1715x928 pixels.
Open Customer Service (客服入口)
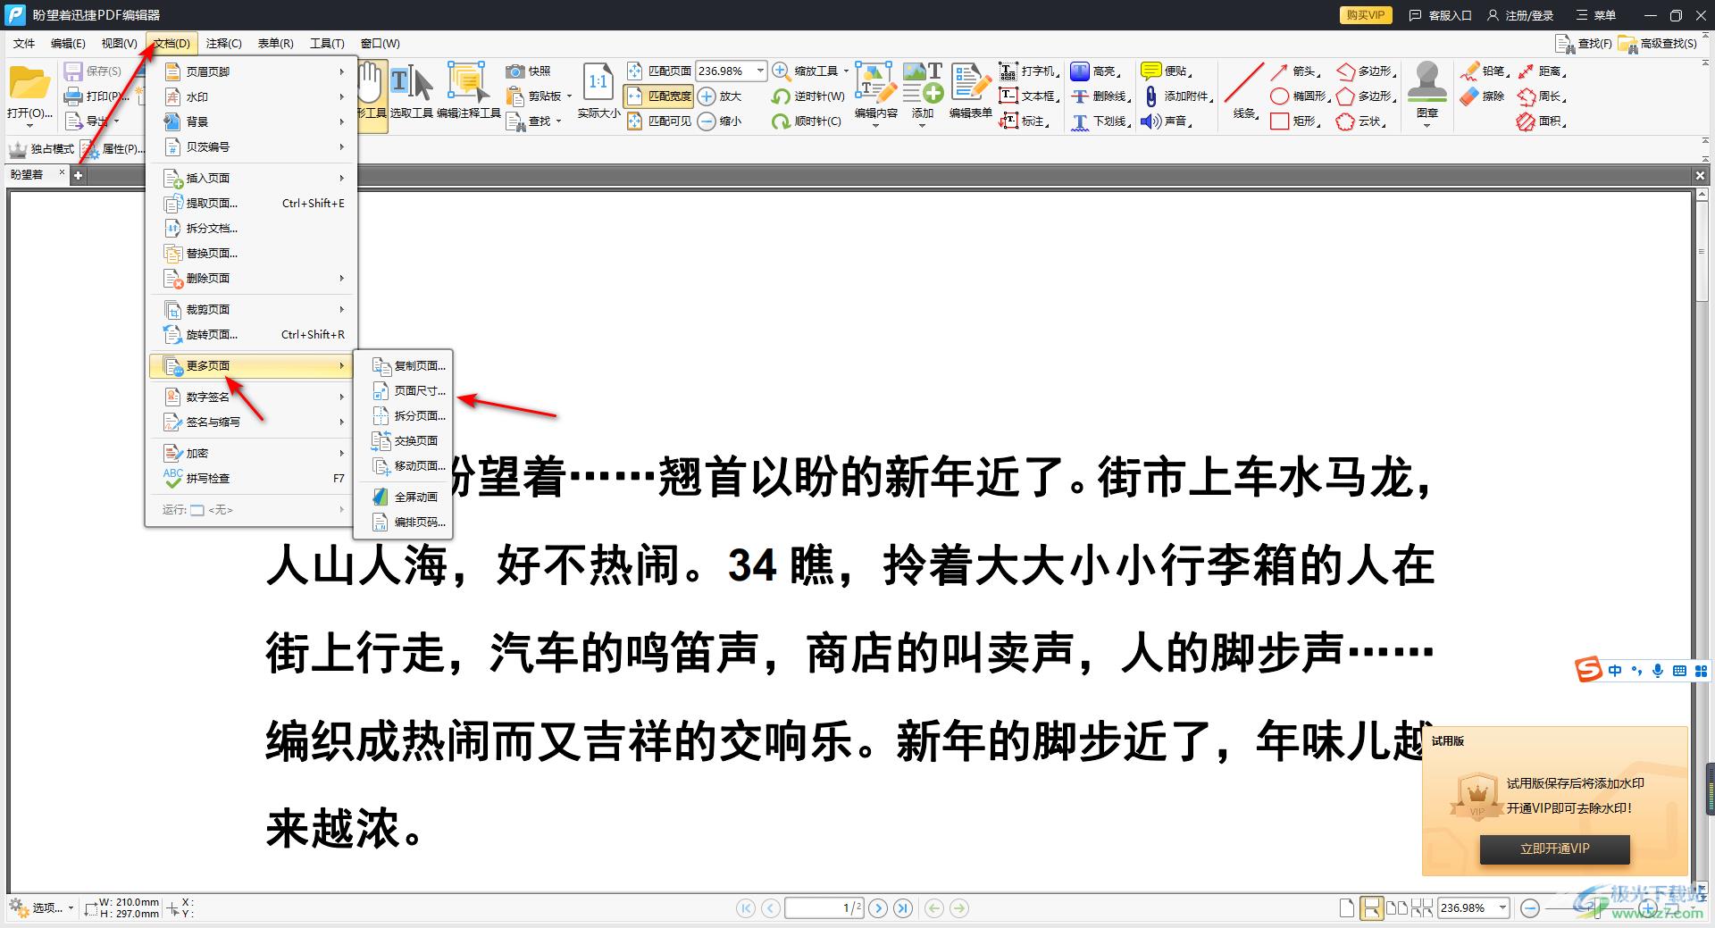point(1440,15)
